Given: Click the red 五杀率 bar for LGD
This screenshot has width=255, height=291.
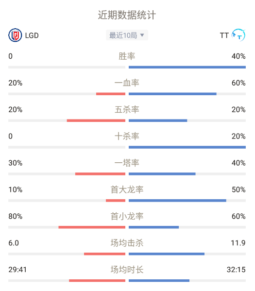Looking at the screenshot, I should point(96,120).
